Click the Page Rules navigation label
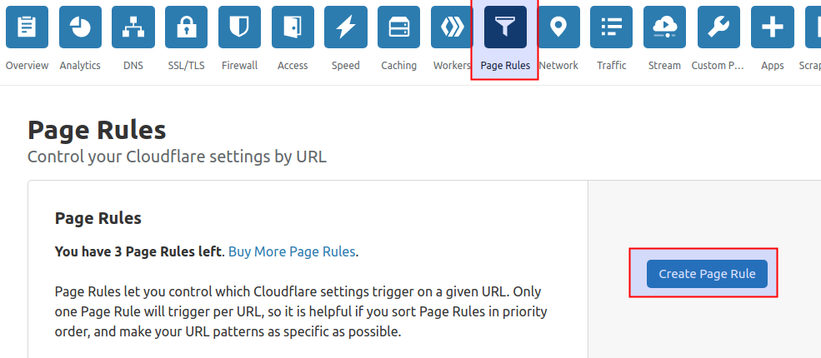The height and width of the screenshot is (358, 821). pos(505,66)
